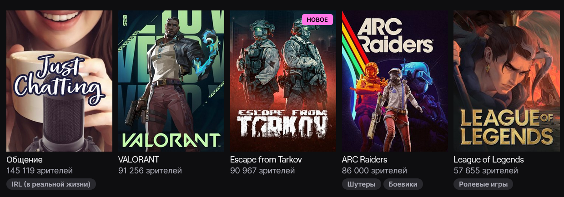Image resolution: width=564 pixels, height=197 pixels.
Task: Click the IRL (в реальной жизни) tag
Action: pyautogui.click(x=51, y=184)
